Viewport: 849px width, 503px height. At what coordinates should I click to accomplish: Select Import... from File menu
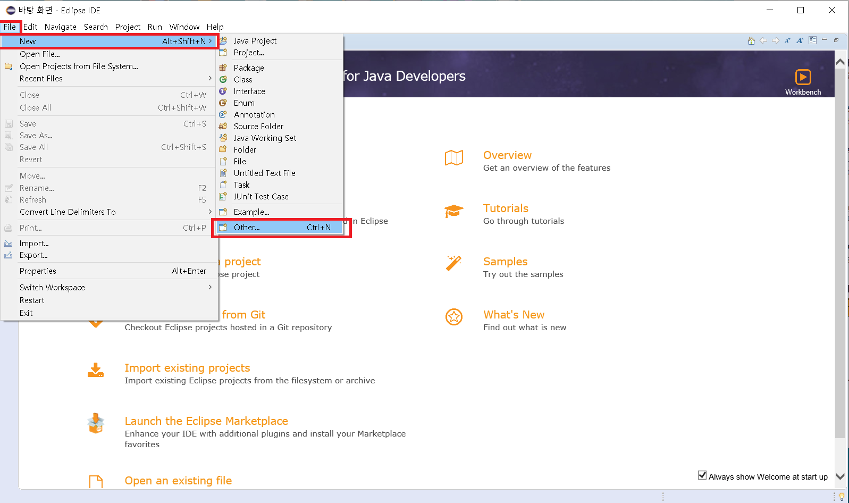coord(109,243)
